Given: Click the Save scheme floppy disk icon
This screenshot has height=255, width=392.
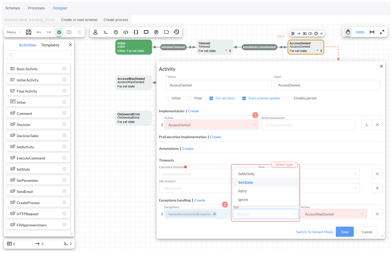Looking at the screenshot, I should pyautogui.click(x=29, y=32).
